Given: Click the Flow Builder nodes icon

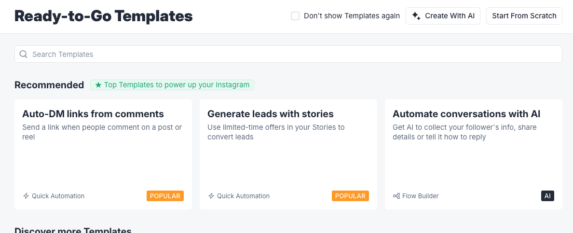Looking at the screenshot, I should (x=396, y=196).
